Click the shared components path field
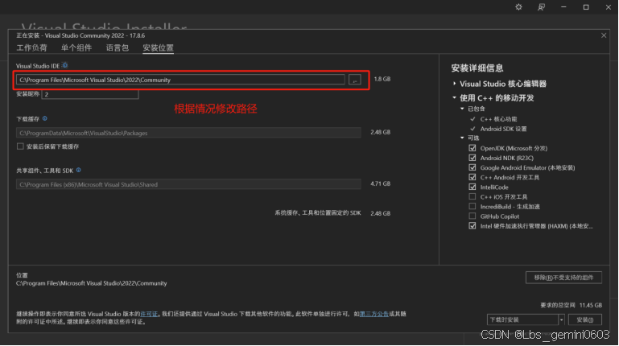619x346 pixels. pyautogui.click(x=188, y=184)
